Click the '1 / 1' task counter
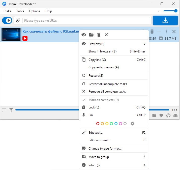180x170 pixels. 174,110
